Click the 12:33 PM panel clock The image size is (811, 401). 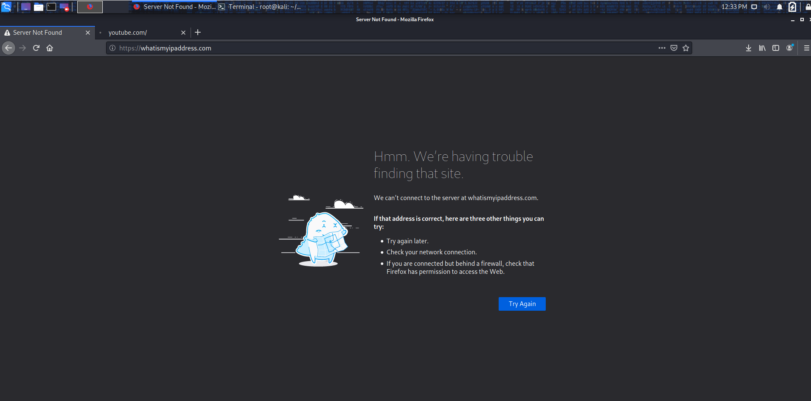pyautogui.click(x=734, y=7)
